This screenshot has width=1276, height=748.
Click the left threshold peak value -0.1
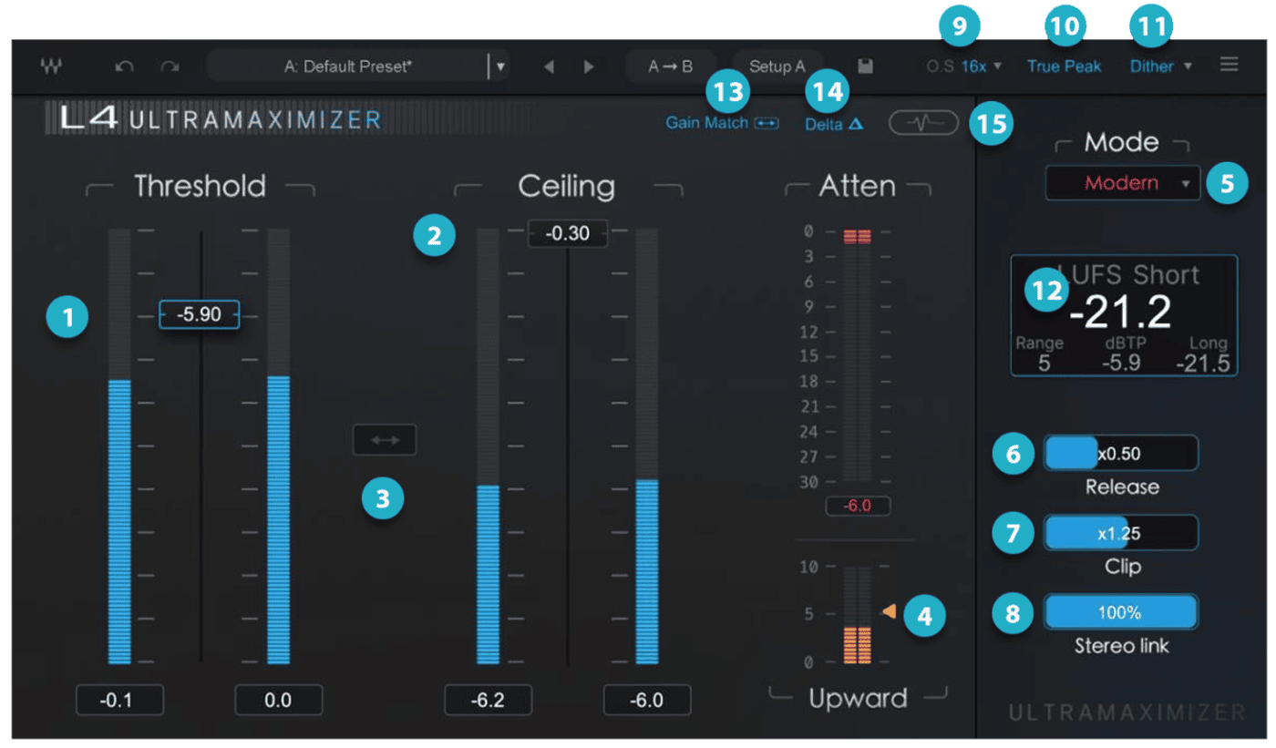pyautogui.click(x=120, y=700)
